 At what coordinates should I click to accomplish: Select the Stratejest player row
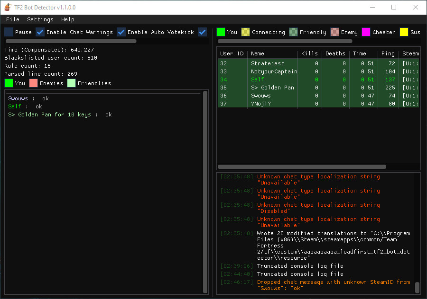coord(268,63)
